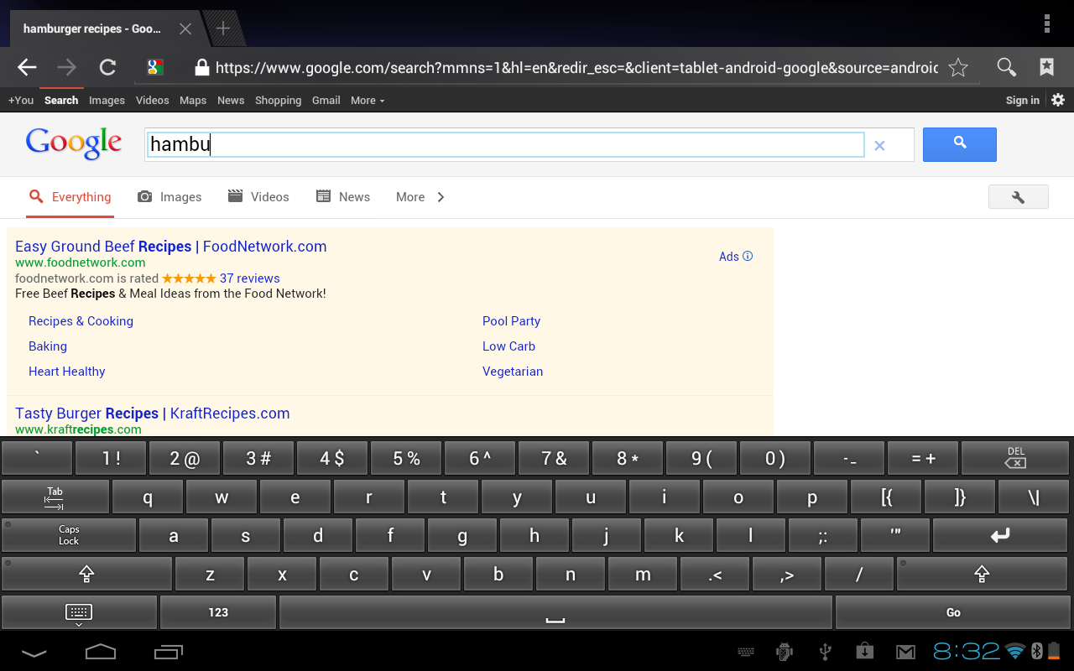Tap the letter g key
The height and width of the screenshot is (671, 1074).
pos(462,535)
